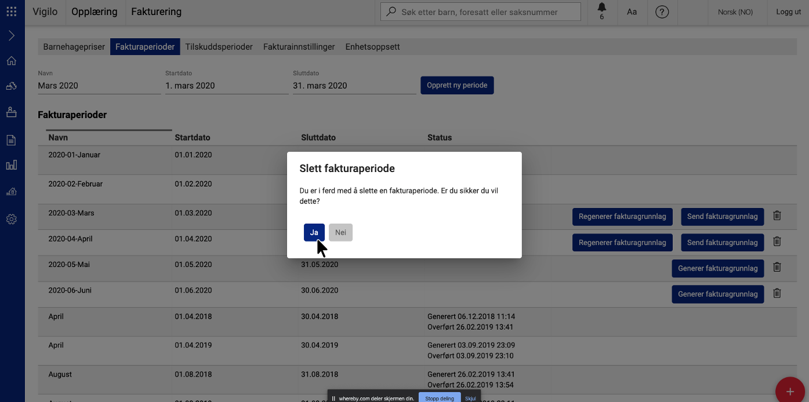Click Stopp deling in screen share bar
Screen dimensions: 809x402
pyautogui.click(x=440, y=398)
